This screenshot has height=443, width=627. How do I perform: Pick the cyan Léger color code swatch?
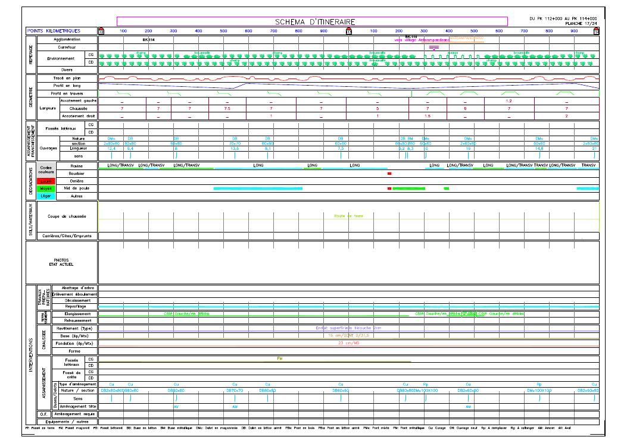tap(46, 196)
